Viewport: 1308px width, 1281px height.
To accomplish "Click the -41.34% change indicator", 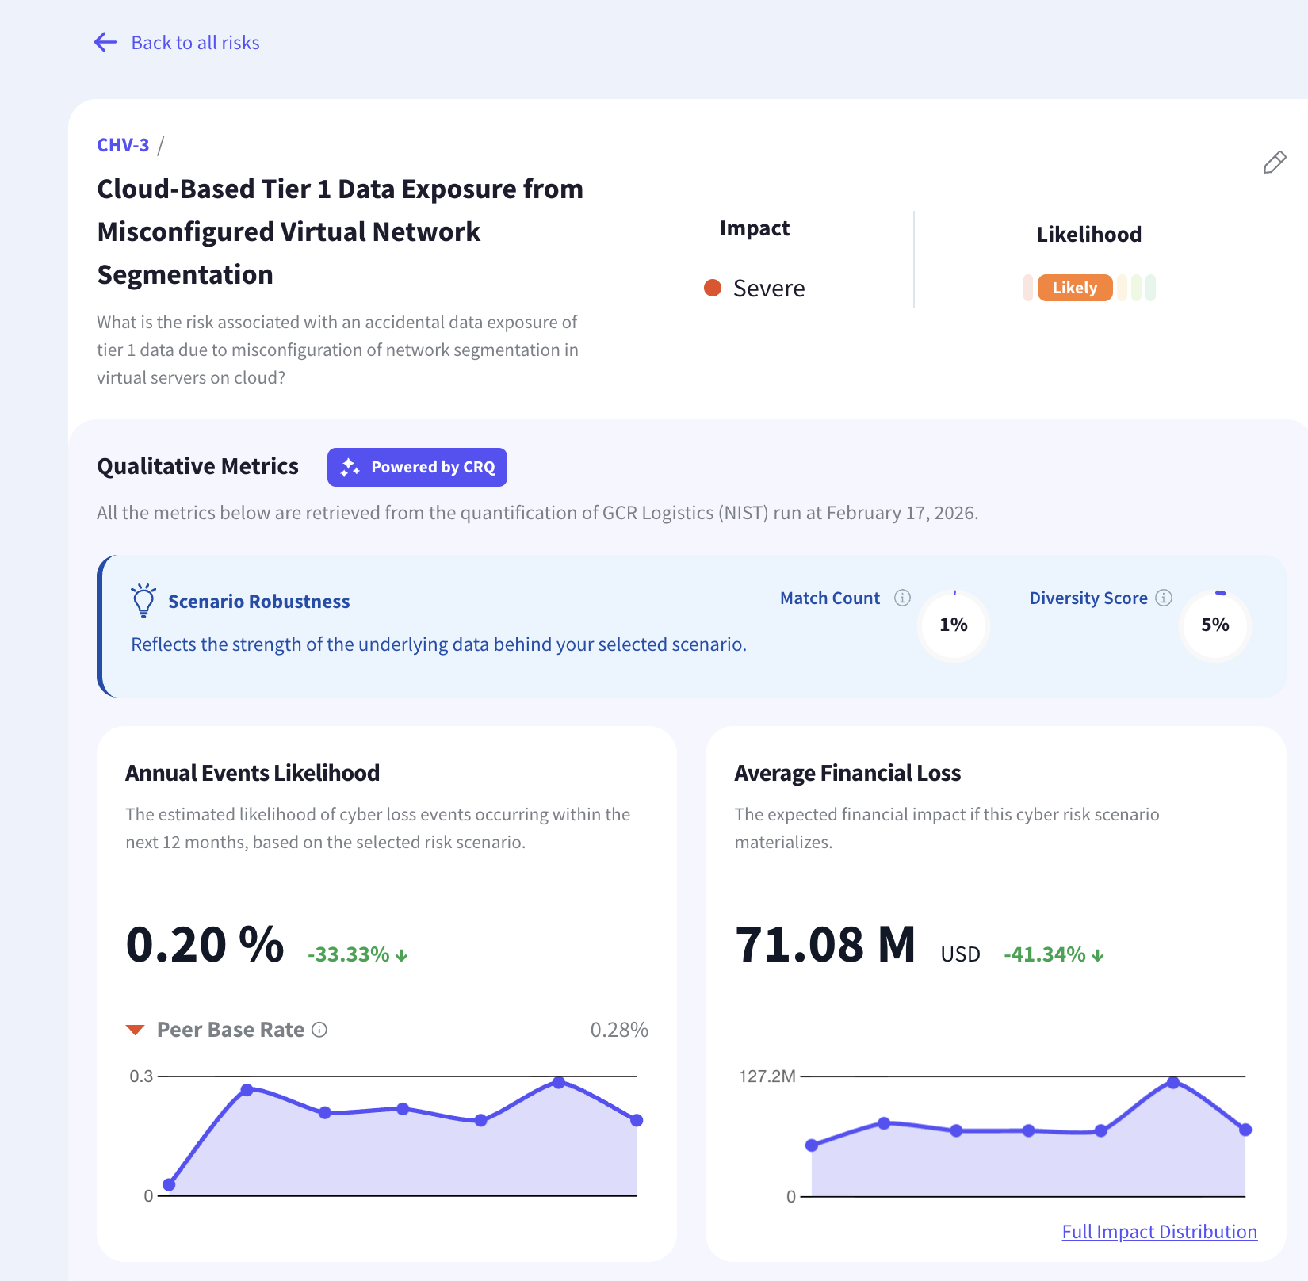I will click(x=1054, y=954).
